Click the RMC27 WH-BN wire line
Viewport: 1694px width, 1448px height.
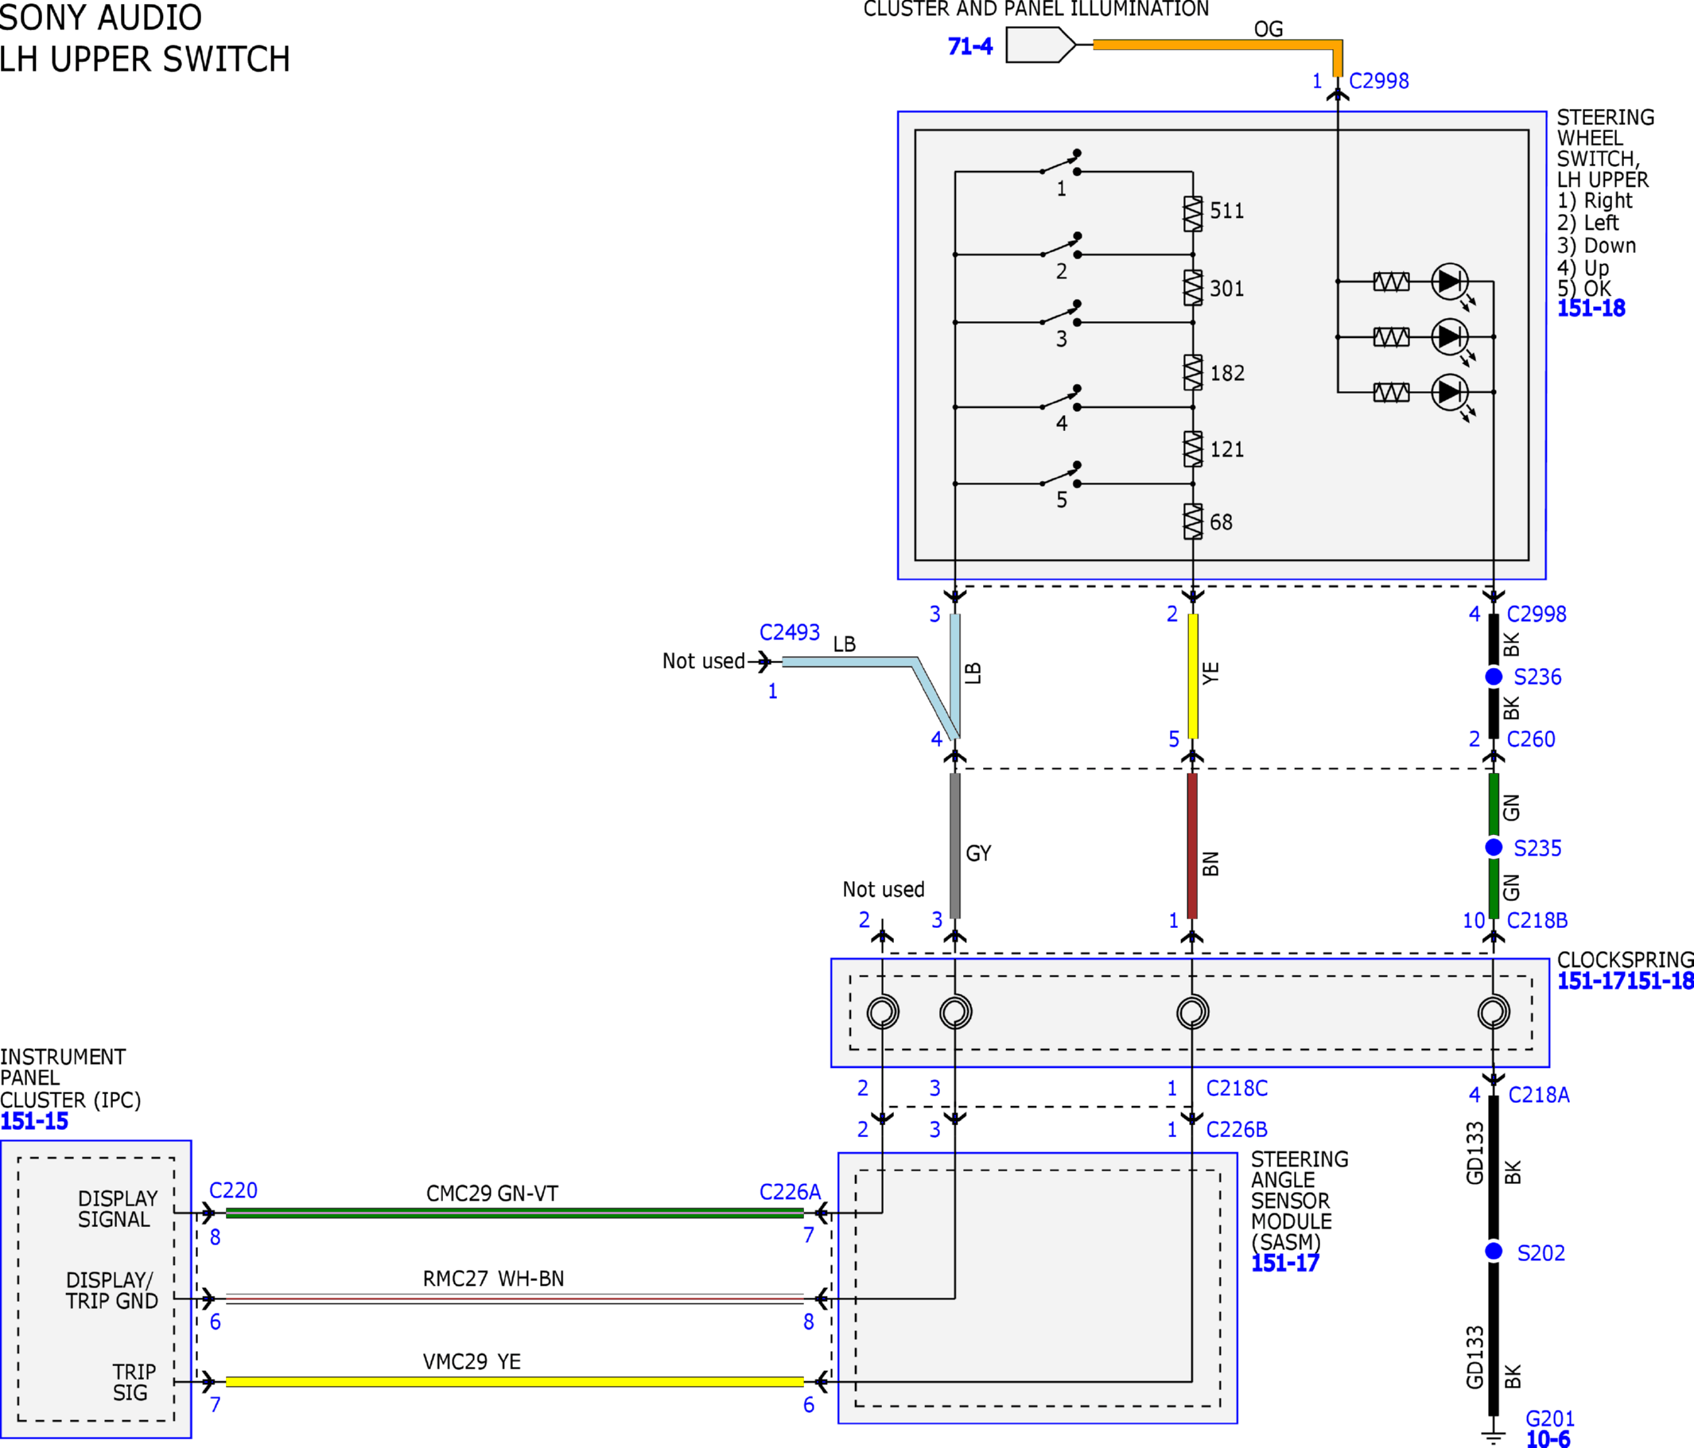(515, 1299)
